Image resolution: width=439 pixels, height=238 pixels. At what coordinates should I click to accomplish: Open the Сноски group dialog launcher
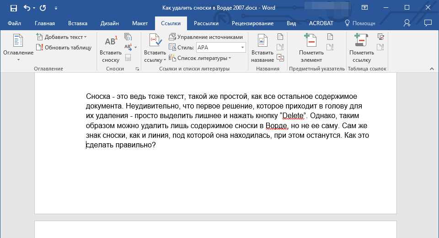[137, 69]
